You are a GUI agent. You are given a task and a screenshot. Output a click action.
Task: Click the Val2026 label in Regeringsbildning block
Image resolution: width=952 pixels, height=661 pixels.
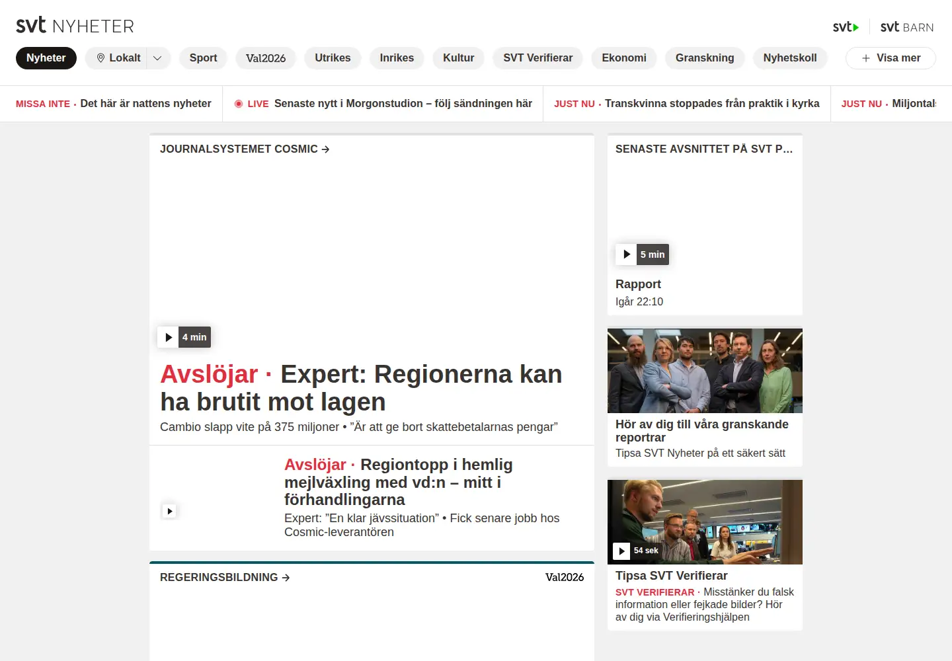point(565,578)
